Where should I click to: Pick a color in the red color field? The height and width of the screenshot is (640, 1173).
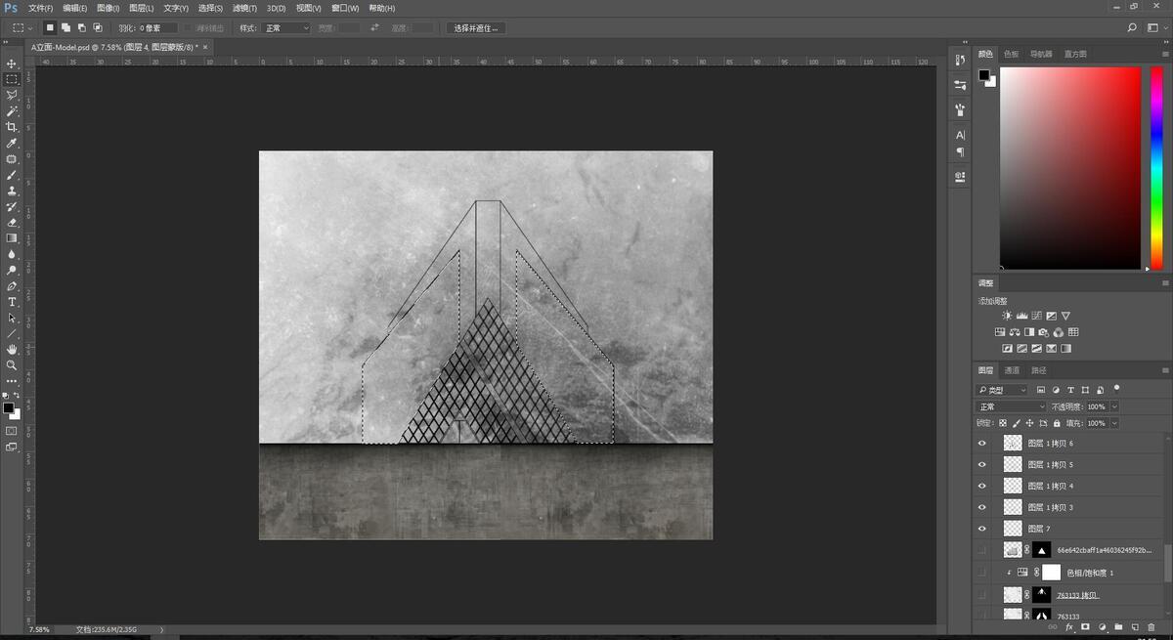pyautogui.click(x=1069, y=168)
